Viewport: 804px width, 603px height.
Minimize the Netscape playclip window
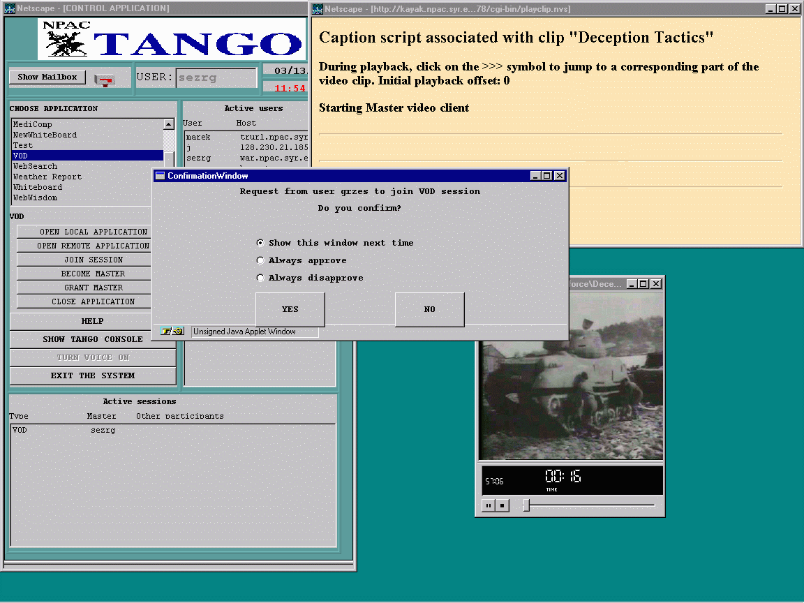tap(770, 8)
